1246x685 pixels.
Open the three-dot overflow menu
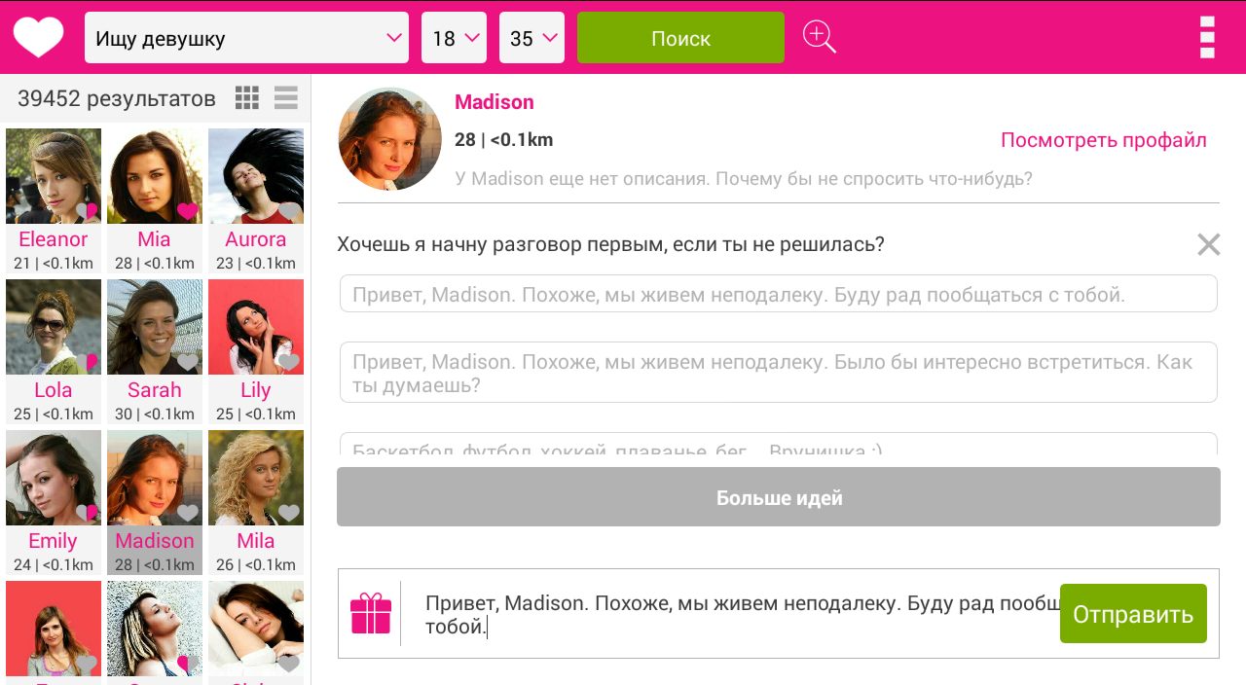(x=1207, y=37)
